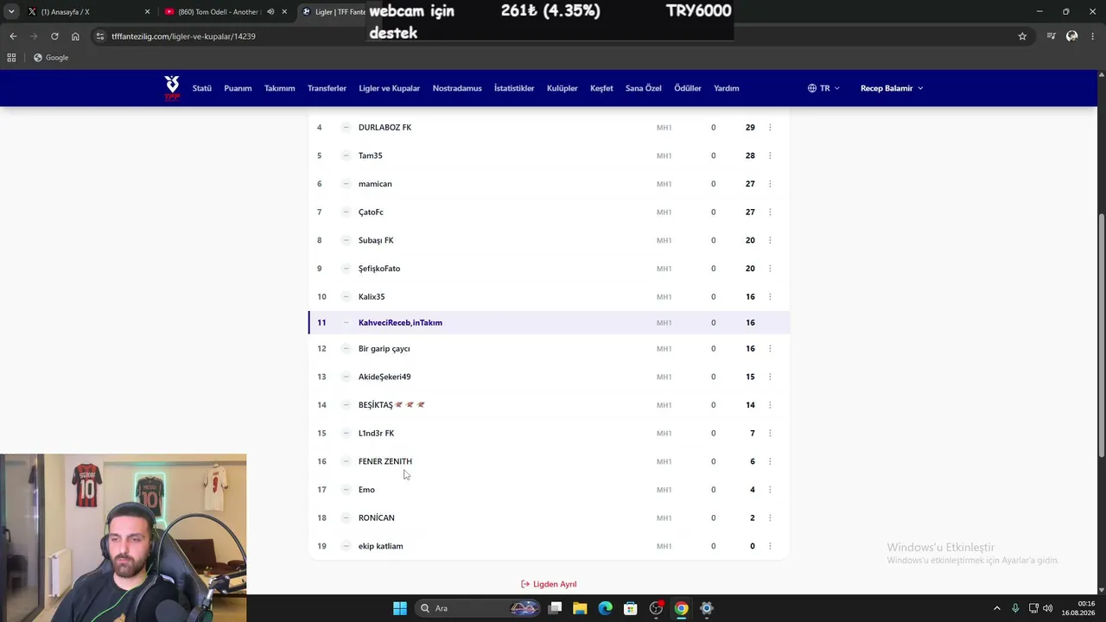The height and width of the screenshot is (622, 1106).
Task: Open the browser apps grid icon
Action: (x=11, y=57)
